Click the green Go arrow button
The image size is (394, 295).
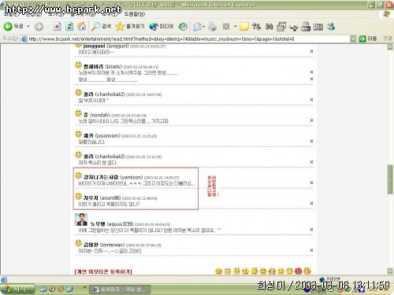[362, 39]
